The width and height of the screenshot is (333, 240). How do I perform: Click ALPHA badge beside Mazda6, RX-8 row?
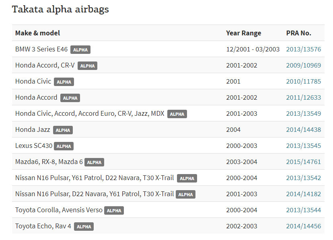(x=94, y=162)
